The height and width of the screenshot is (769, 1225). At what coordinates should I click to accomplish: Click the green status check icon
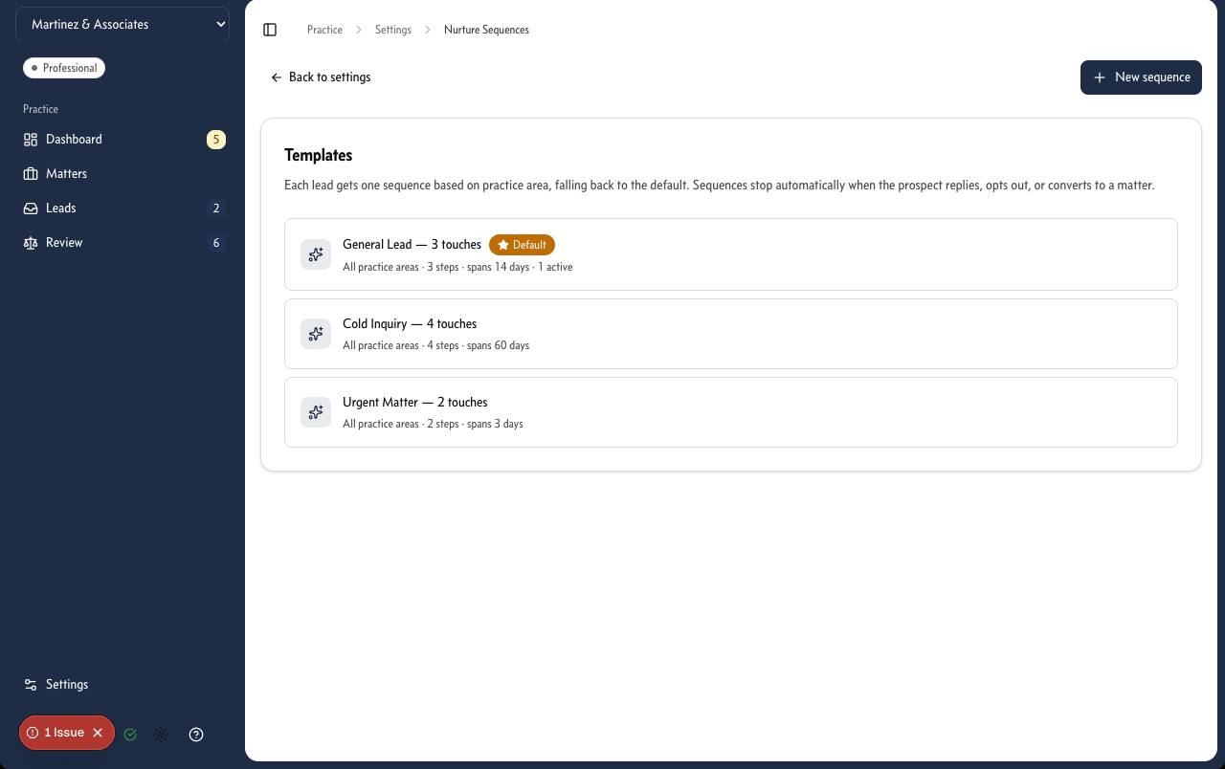coord(130,735)
